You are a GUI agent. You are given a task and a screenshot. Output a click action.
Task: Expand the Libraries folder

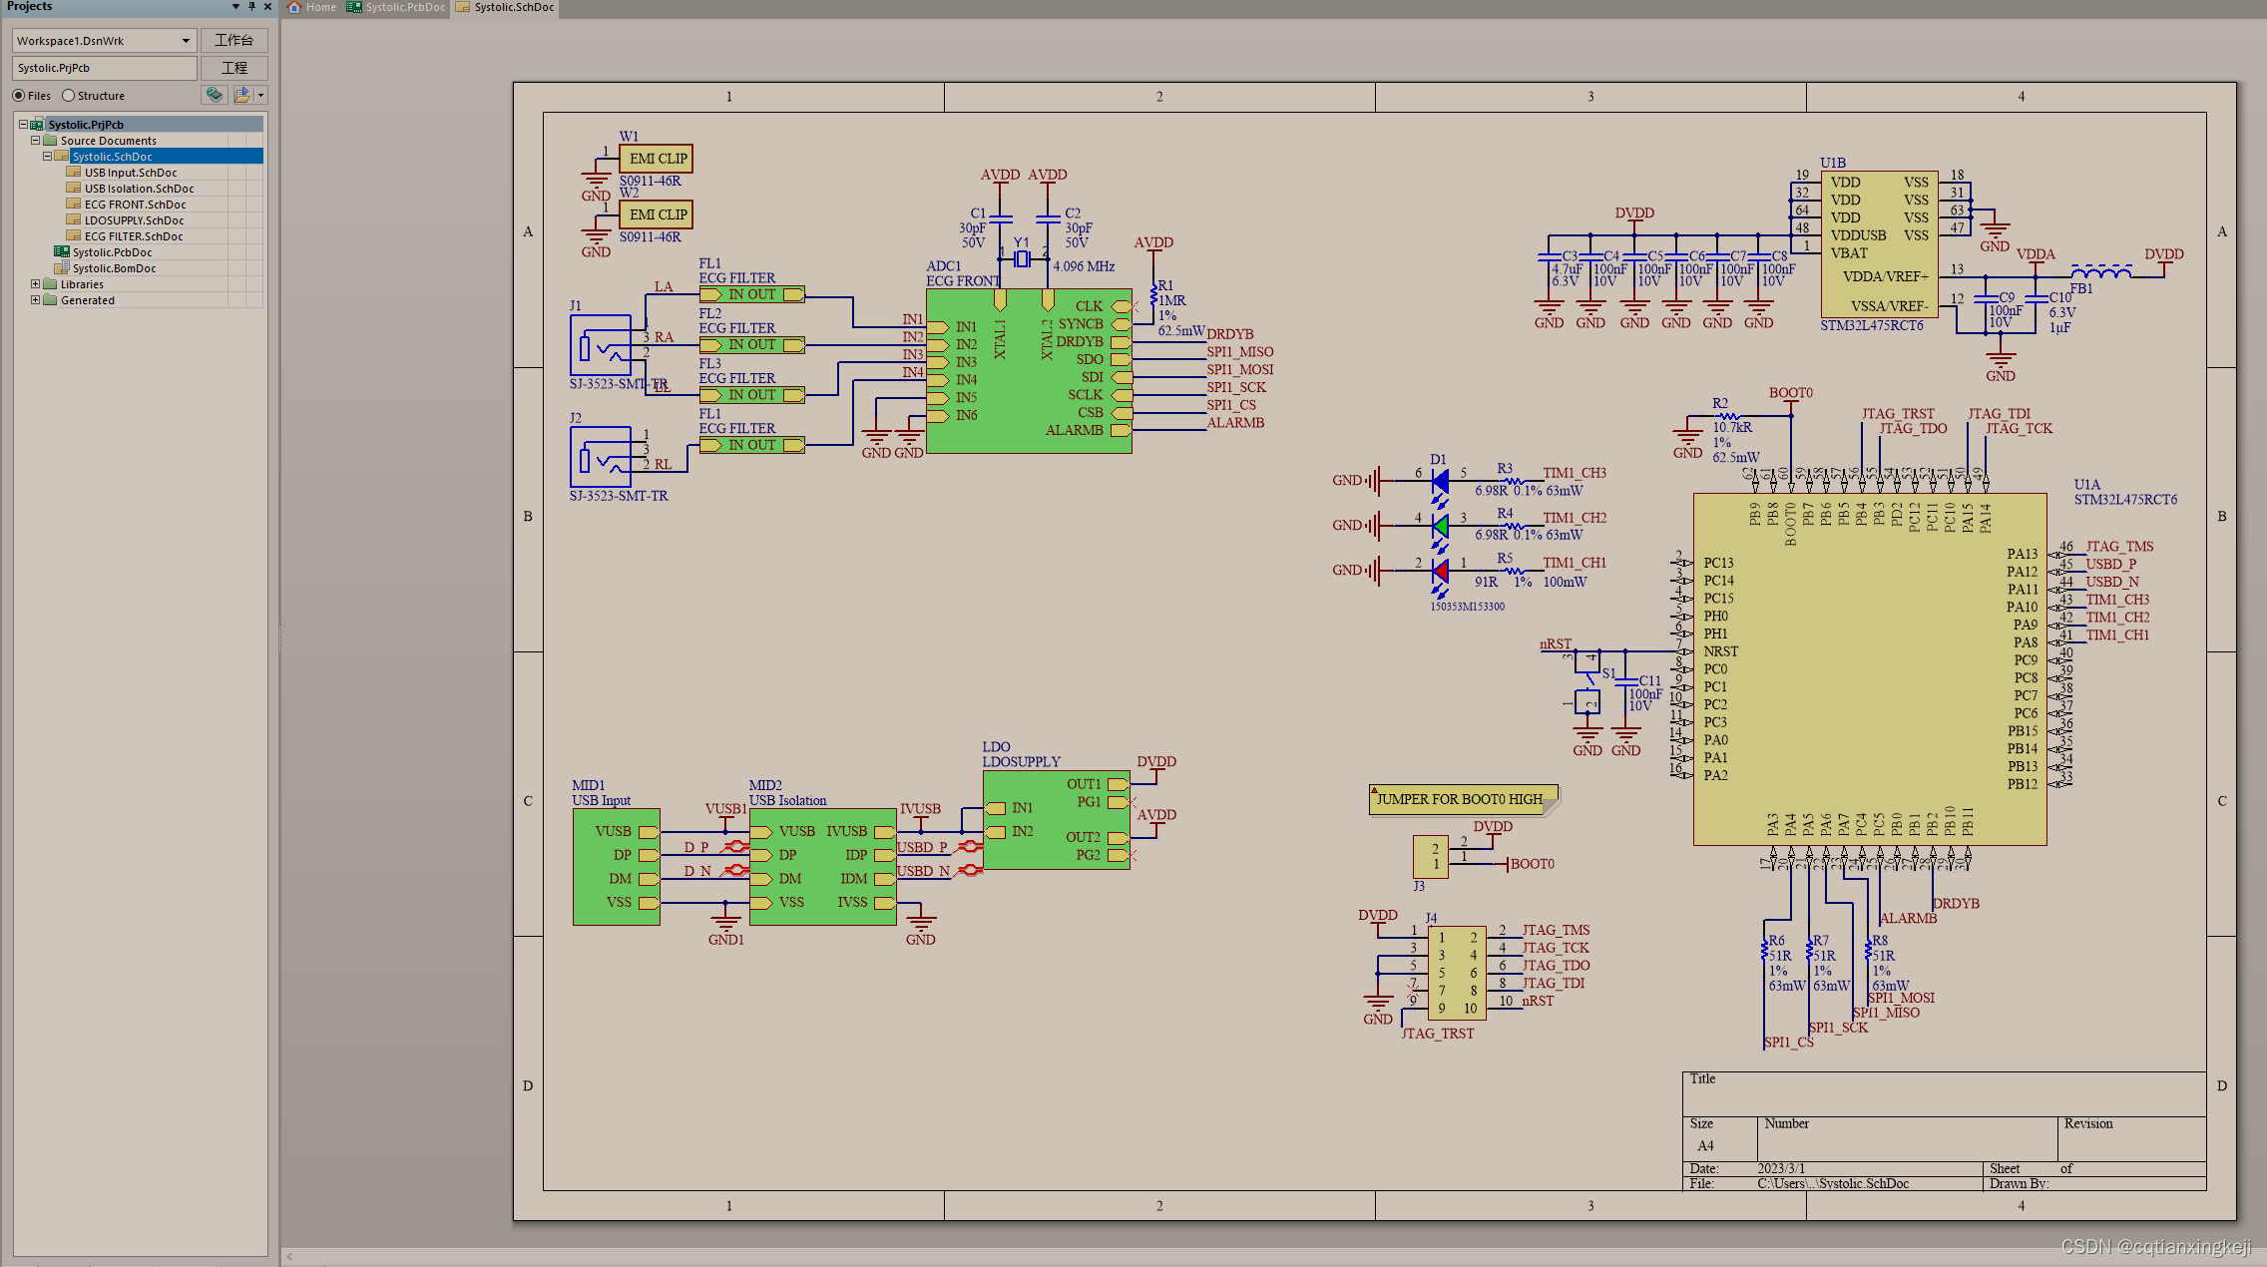point(35,283)
